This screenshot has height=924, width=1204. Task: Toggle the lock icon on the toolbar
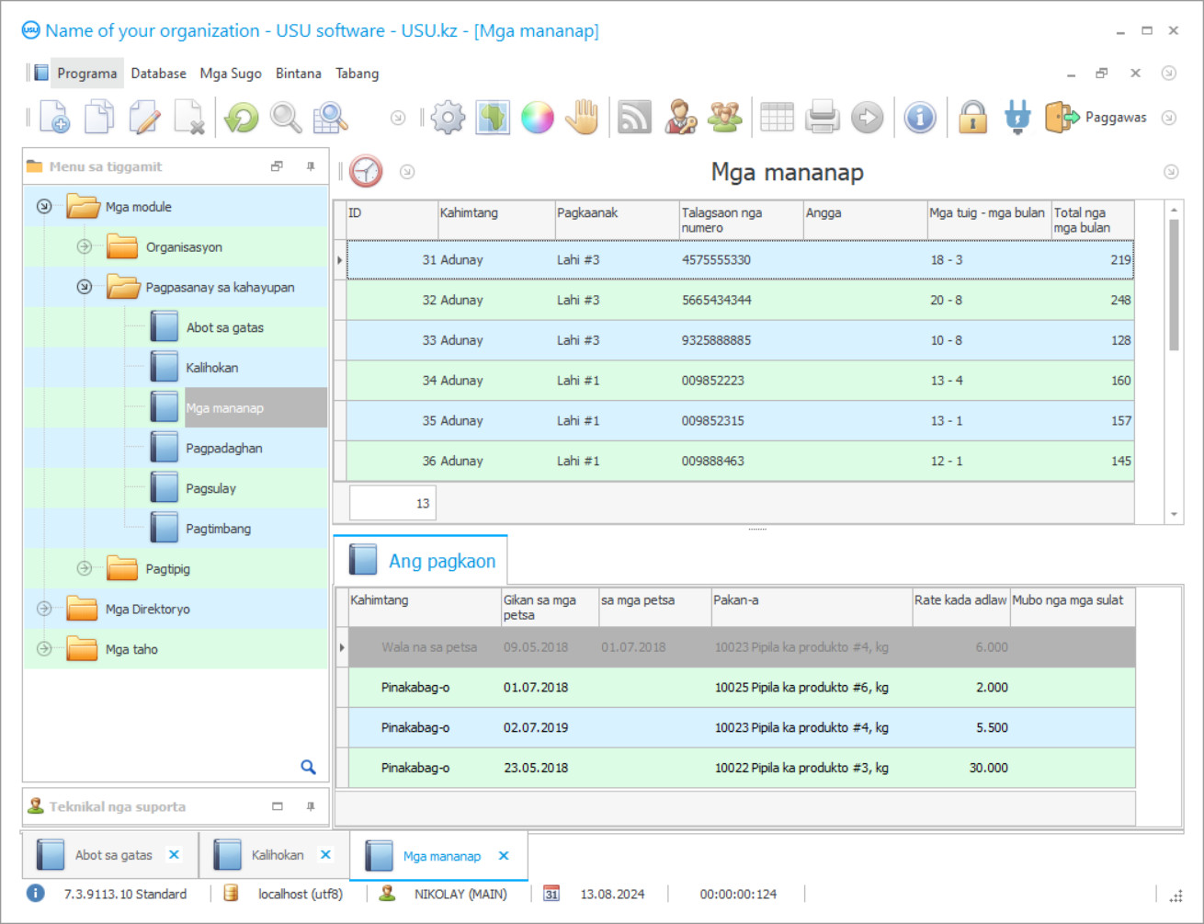(x=972, y=117)
